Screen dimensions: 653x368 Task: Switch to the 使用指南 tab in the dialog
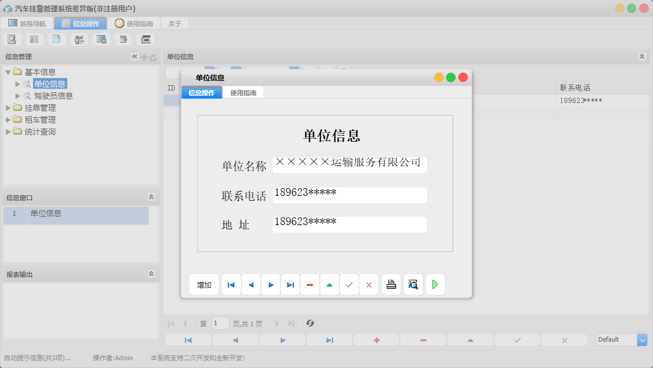(243, 93)
